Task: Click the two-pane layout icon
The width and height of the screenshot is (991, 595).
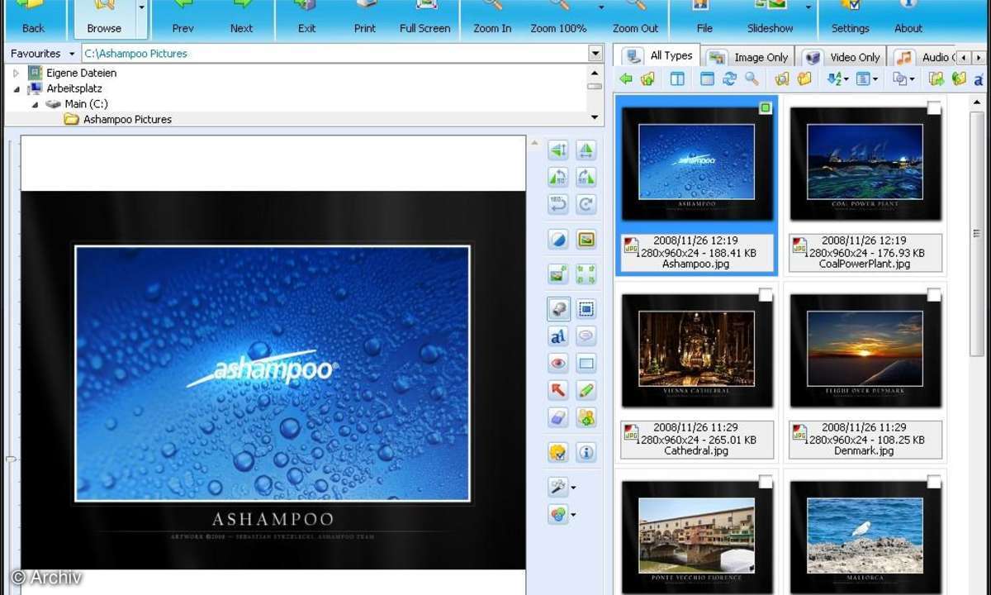Action: click(677, 79)
